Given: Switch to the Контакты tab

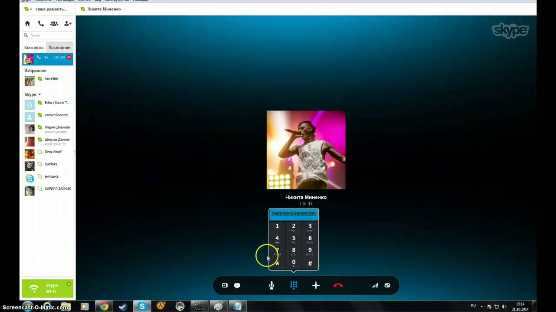Looking at the screenshot, I should 34,47.
